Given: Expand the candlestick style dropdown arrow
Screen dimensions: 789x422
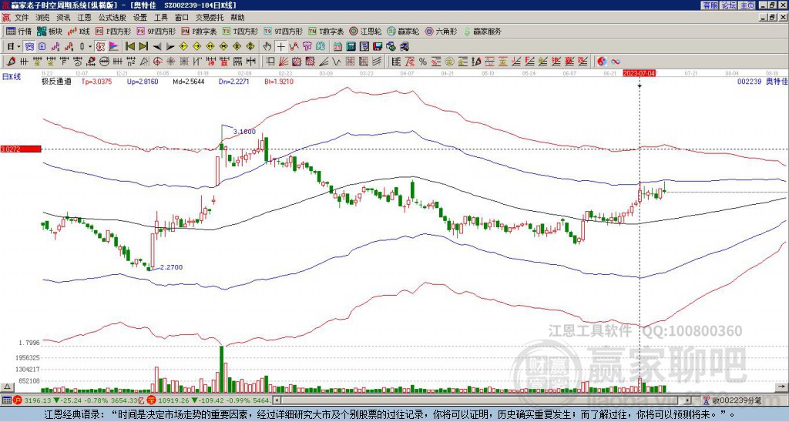Looking at the screenshot, I should (x=90, y=47).
